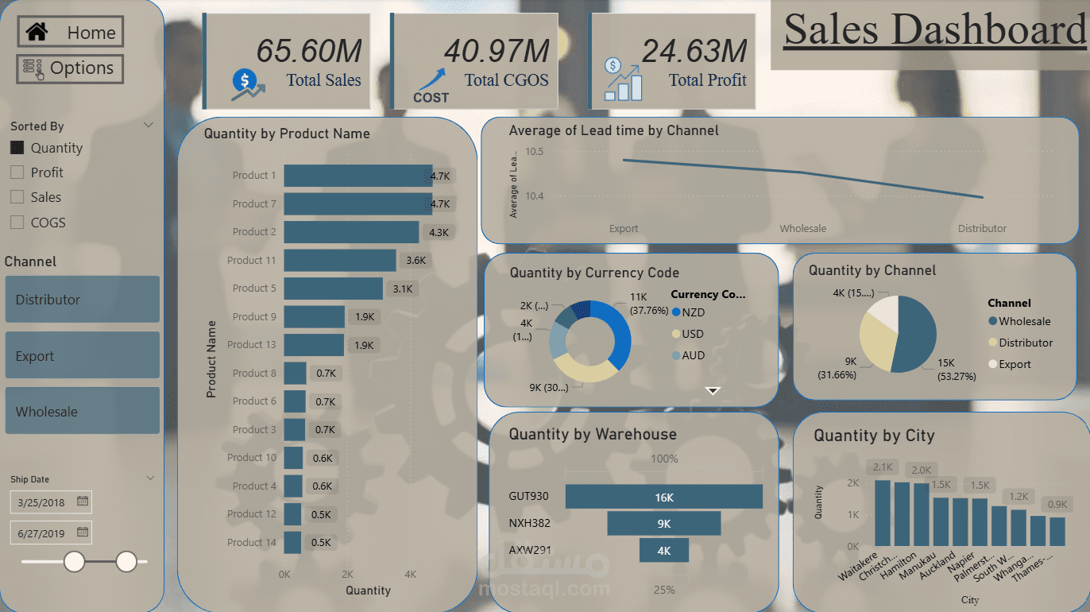Click the drill-down arrow on Currency Code chart
1090x612 pixels.
[712, 390]
